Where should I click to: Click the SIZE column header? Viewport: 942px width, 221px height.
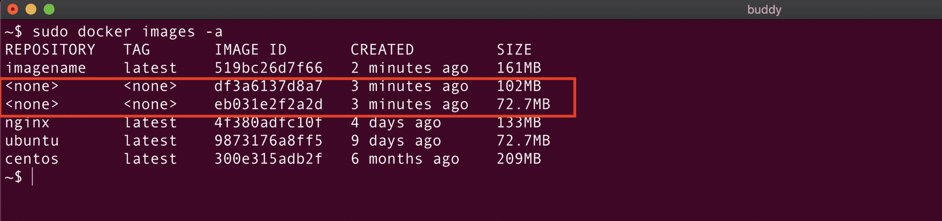click(514, 50)
